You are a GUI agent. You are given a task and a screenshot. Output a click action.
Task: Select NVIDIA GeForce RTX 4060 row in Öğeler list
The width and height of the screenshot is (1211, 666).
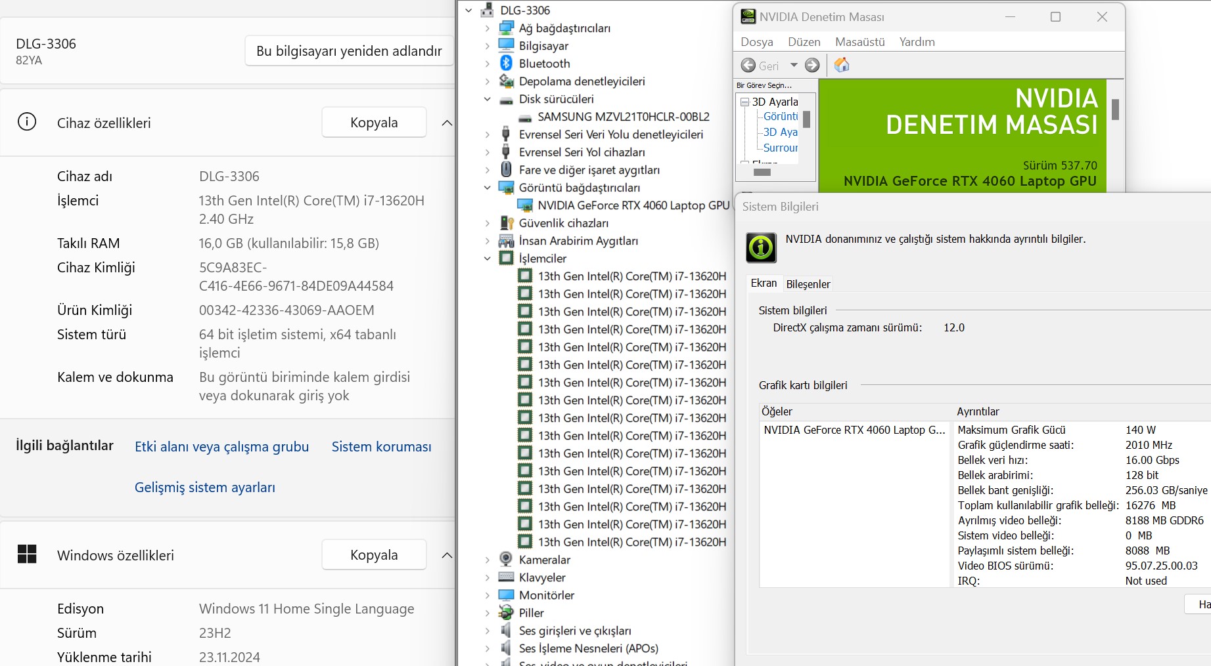click(x=854, y=430)
